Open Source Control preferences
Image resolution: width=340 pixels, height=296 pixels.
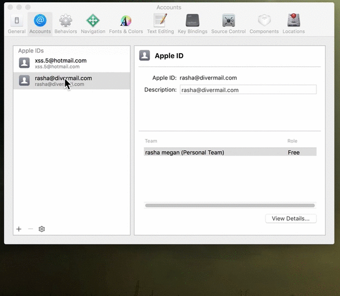point(228,24)
